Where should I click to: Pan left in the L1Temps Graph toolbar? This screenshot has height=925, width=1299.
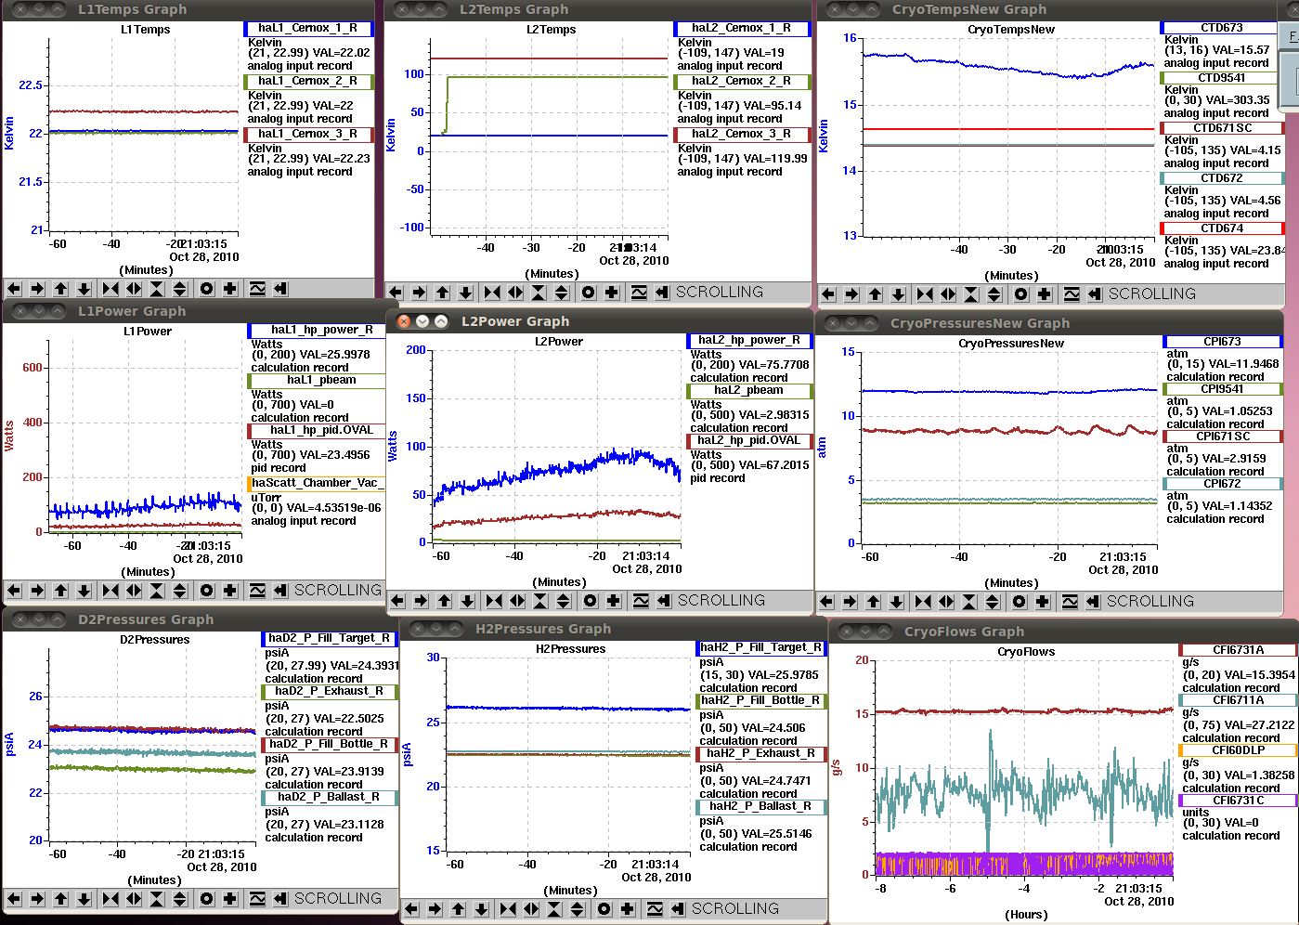click(14, 289)
